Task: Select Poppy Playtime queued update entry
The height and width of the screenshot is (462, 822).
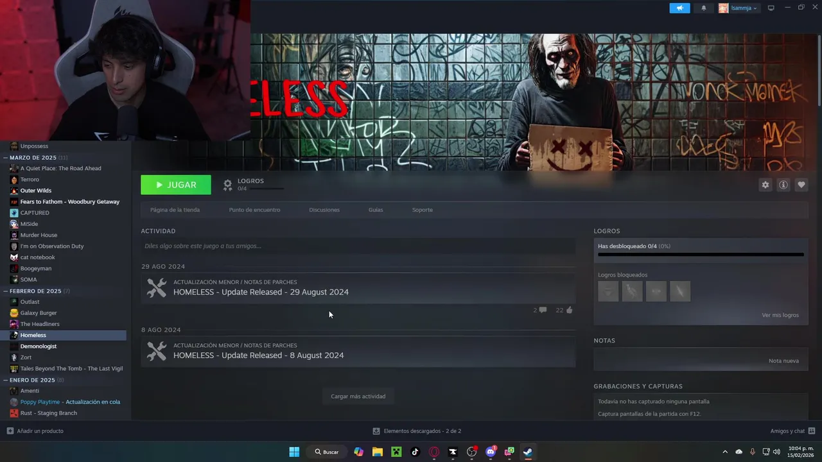Action: (70, 402)
